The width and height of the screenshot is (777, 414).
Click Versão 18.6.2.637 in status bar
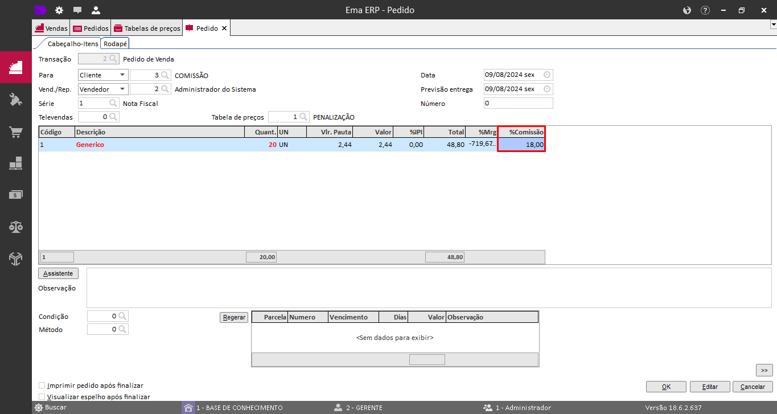pyautogui.click(x=673, y=408)
